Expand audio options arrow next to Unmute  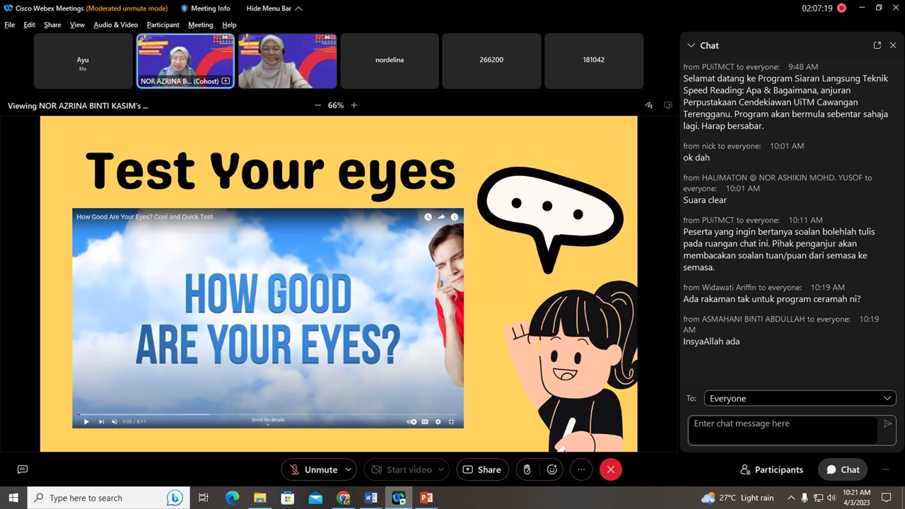pyautogui.click(x=349, y=469)
